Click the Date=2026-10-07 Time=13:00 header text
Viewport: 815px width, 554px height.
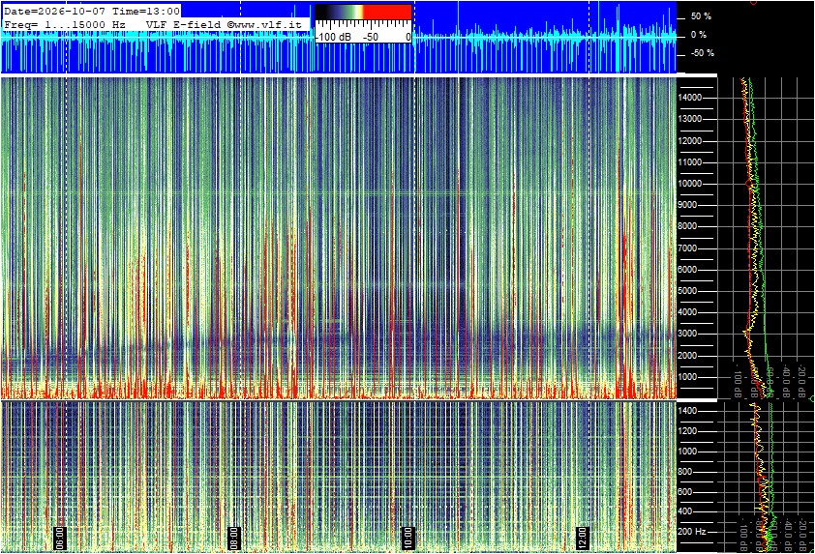(x=92, y=12)
